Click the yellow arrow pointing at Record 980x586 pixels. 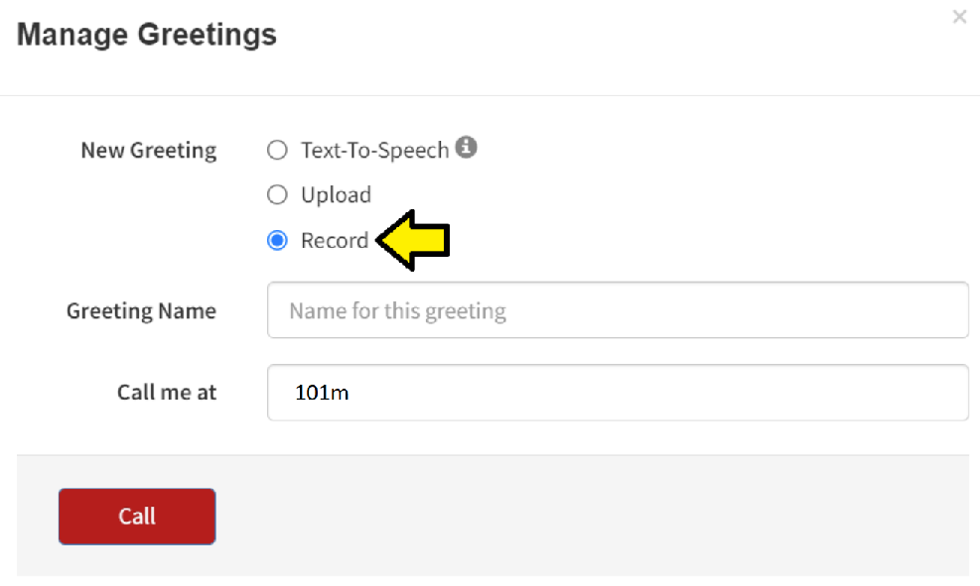413,240
